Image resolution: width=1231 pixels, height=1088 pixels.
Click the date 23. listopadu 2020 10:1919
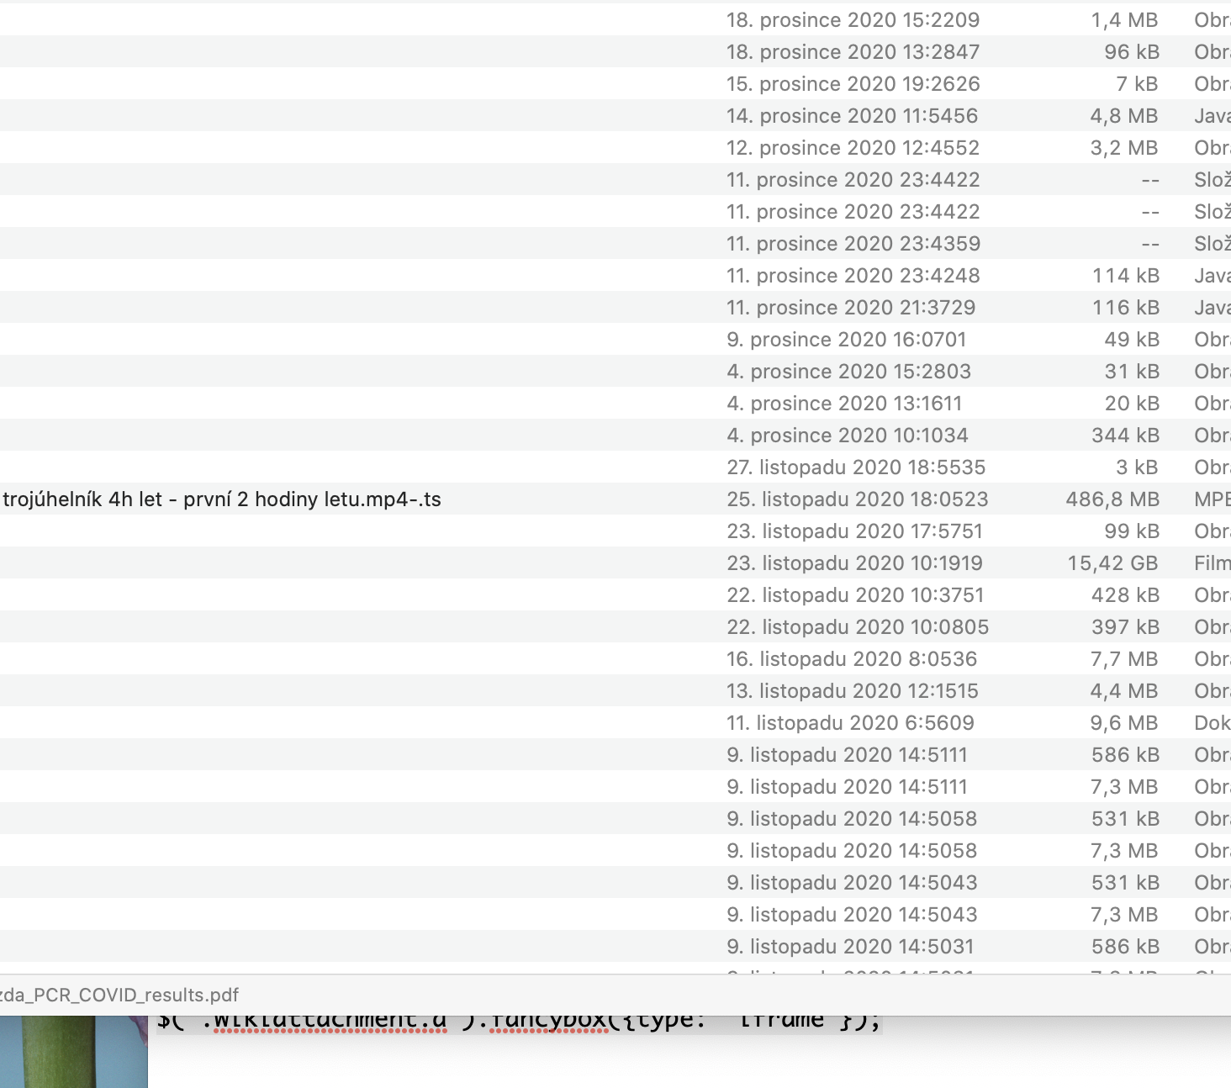tap(855, 563)
